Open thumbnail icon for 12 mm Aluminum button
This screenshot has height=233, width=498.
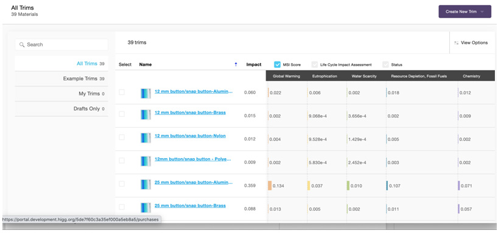click(x=146, y=93)
